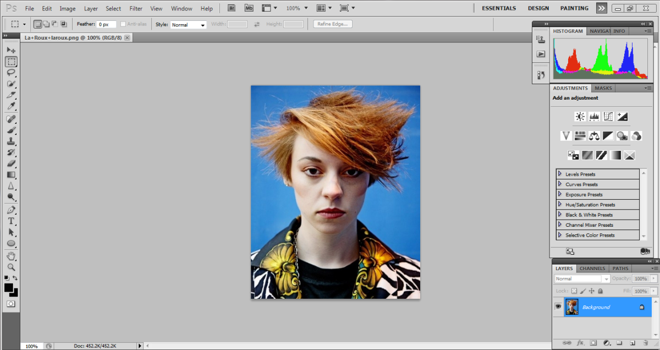Switch to the Channels tab
This screenshot has height=350, width=660.
[592, 269]
